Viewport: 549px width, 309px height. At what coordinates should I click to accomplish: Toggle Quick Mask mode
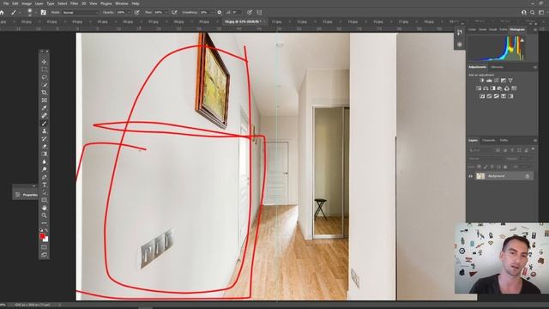(x=44, y=247)
